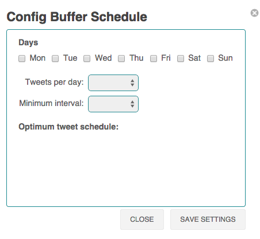Image resolution: width=260 pixels, height=239 pixels.
Task: Click the Fri text label
Action: 166,58
